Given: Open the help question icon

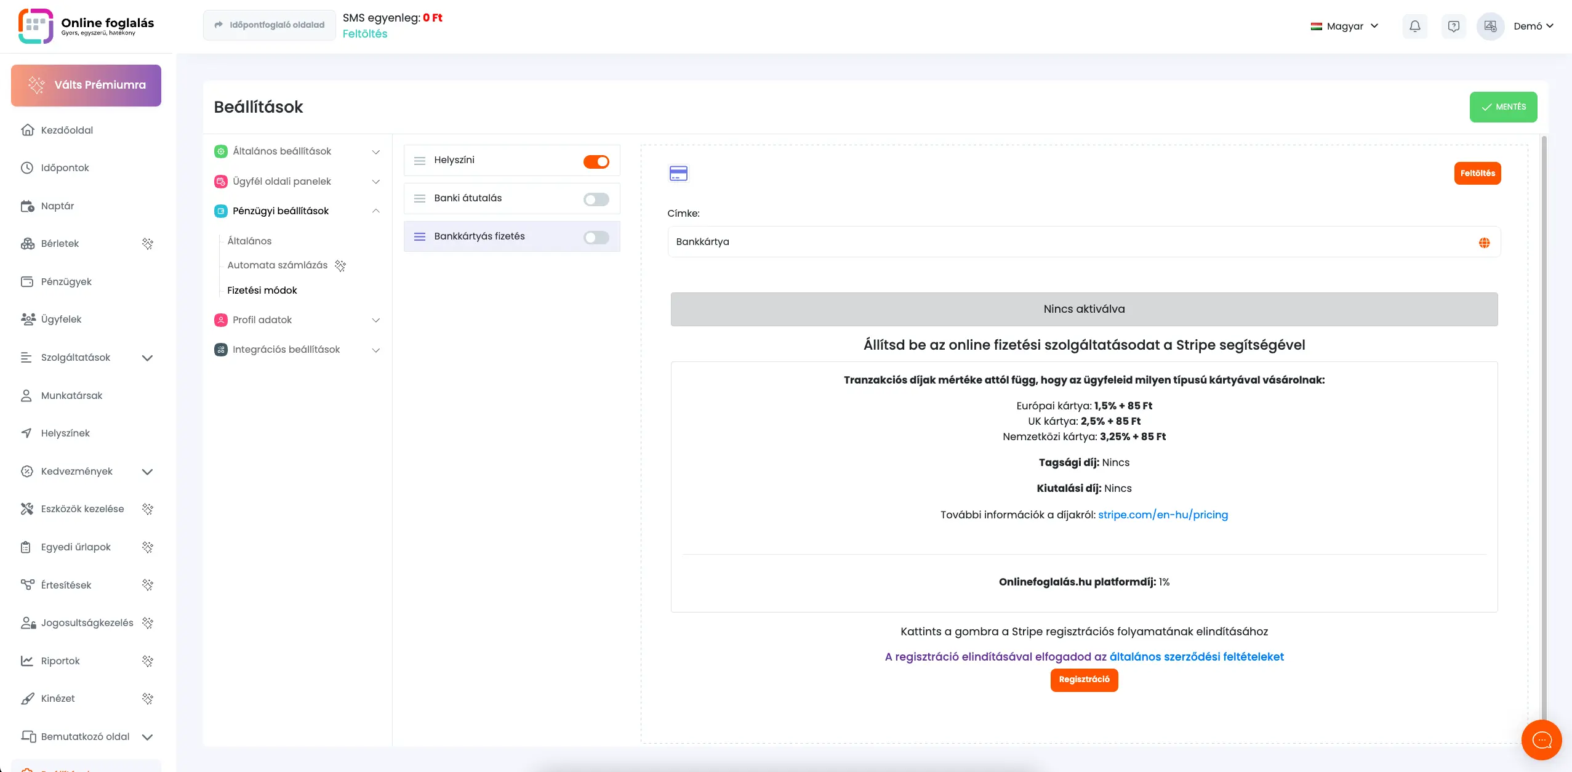Looking at the screenshot, I should point(1453,26).
